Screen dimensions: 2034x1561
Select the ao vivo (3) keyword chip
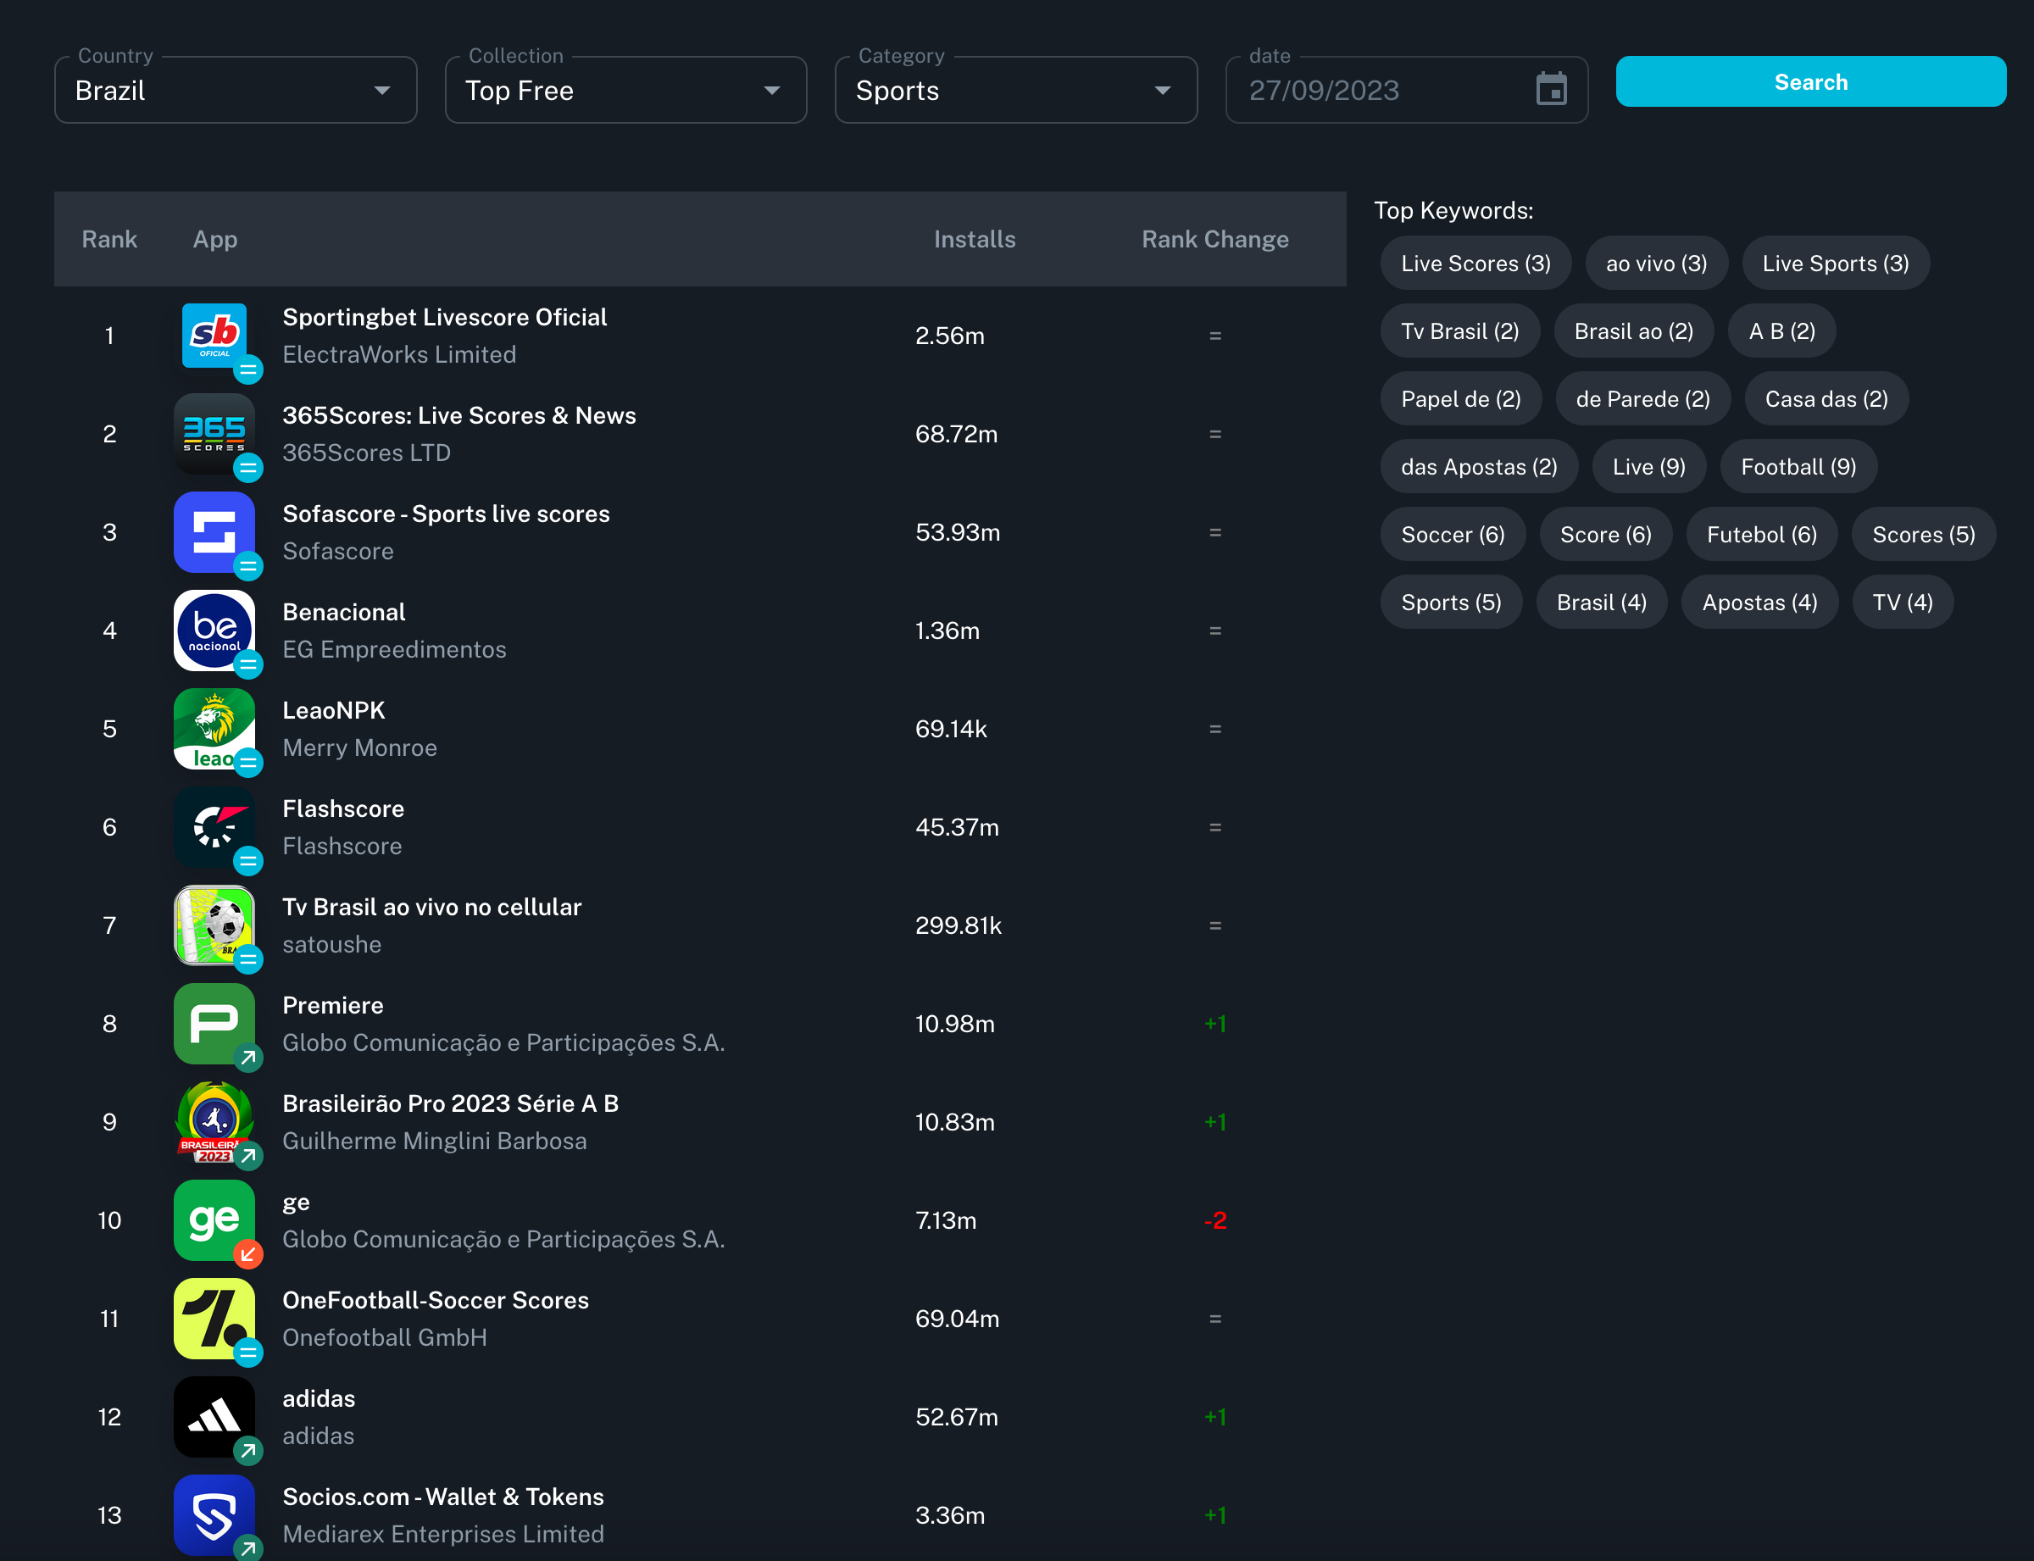1656,264
